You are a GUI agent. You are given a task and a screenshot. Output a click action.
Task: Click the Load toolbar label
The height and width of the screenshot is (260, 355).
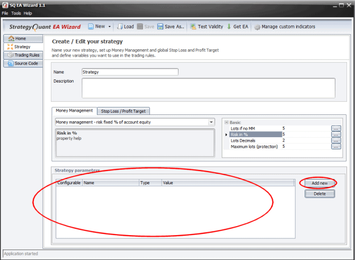(x=129, y=26)
